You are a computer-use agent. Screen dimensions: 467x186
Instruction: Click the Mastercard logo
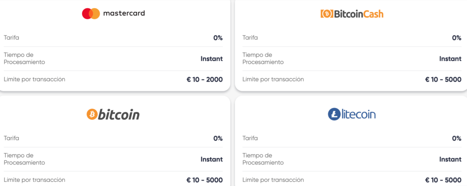pos(113,14)
